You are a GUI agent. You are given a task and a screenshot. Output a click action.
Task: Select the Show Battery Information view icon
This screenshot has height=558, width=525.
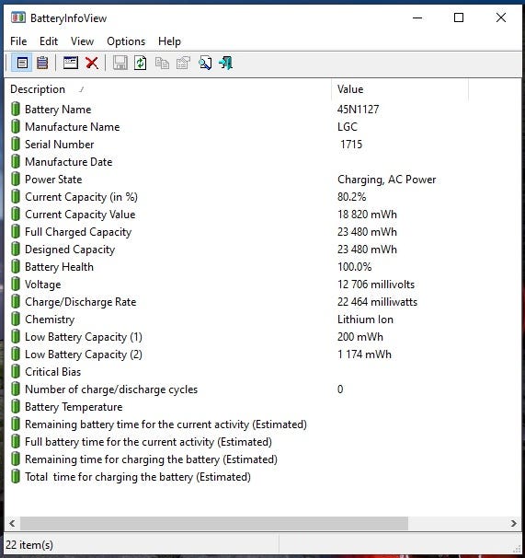pos(22,64)
